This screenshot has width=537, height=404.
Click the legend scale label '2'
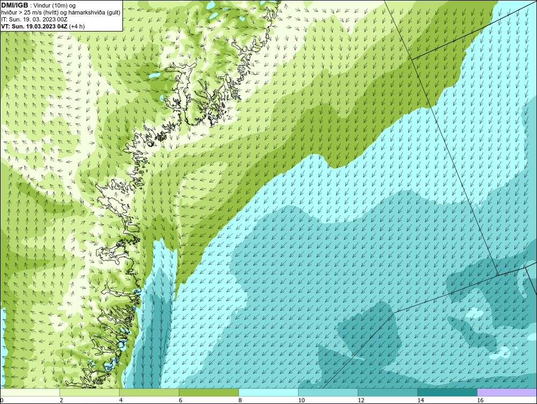point(61,400)
